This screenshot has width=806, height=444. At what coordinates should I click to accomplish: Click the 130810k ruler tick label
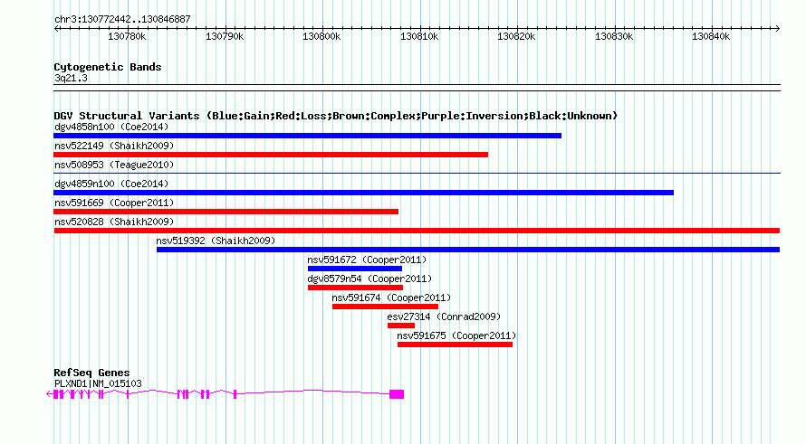(419, 36)
